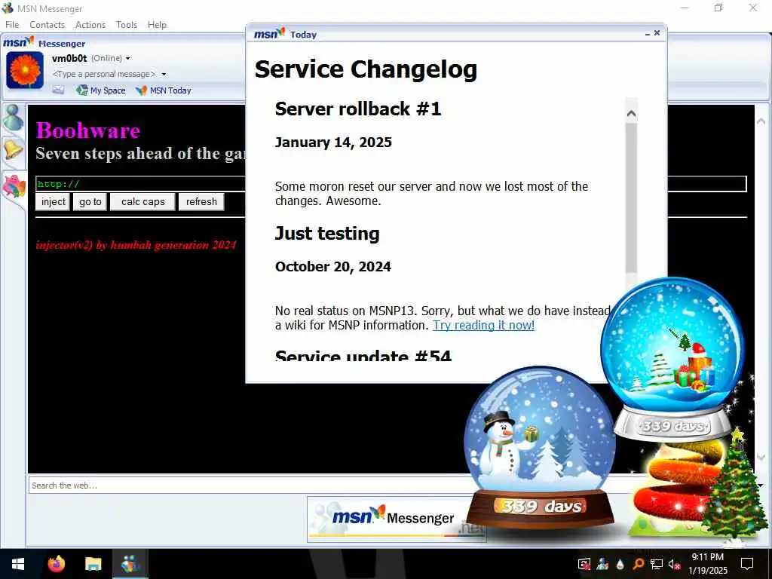Image resolution: width=772 pixels, height=579 pixels.
Task: Switch to the contacts buddy tab
Action: pyautogui.click(x=14, y=118)
